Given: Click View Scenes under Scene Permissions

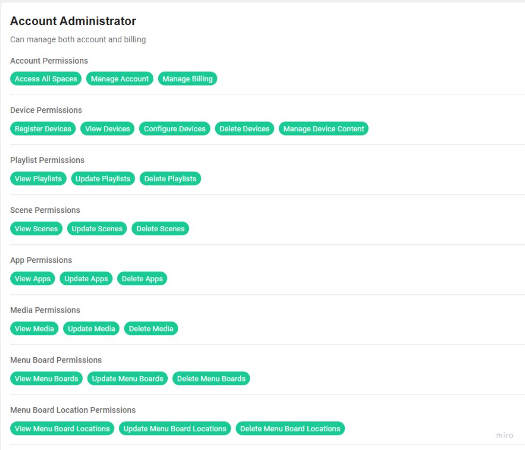Looking at the screenshot, I should (36, 228).
